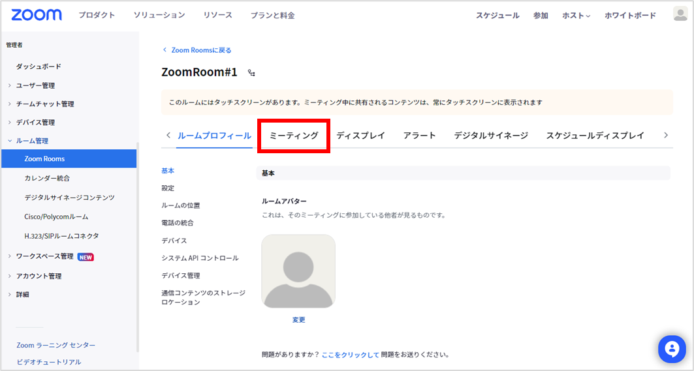
Task: Open the アラート tab
Action: coord(419,136)
